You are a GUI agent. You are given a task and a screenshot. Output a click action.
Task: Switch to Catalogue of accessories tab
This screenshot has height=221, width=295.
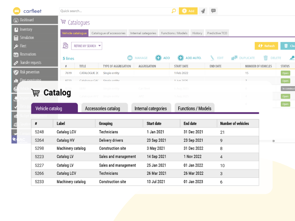[x=108, y=33]
